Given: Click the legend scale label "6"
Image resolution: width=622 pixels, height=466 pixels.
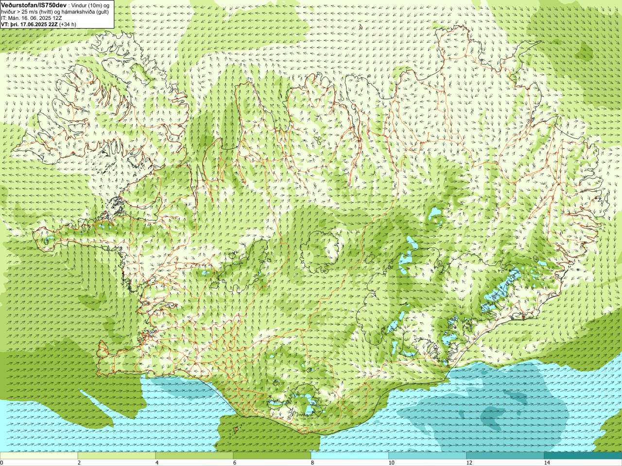Looking at the screenshot, I should coord(235,463).
